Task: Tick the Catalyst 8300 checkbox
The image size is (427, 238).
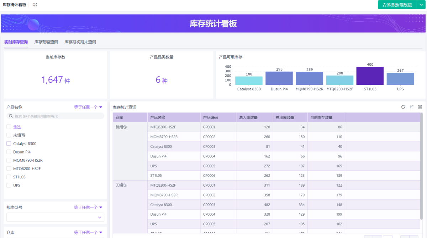Action: click(9, 144)
